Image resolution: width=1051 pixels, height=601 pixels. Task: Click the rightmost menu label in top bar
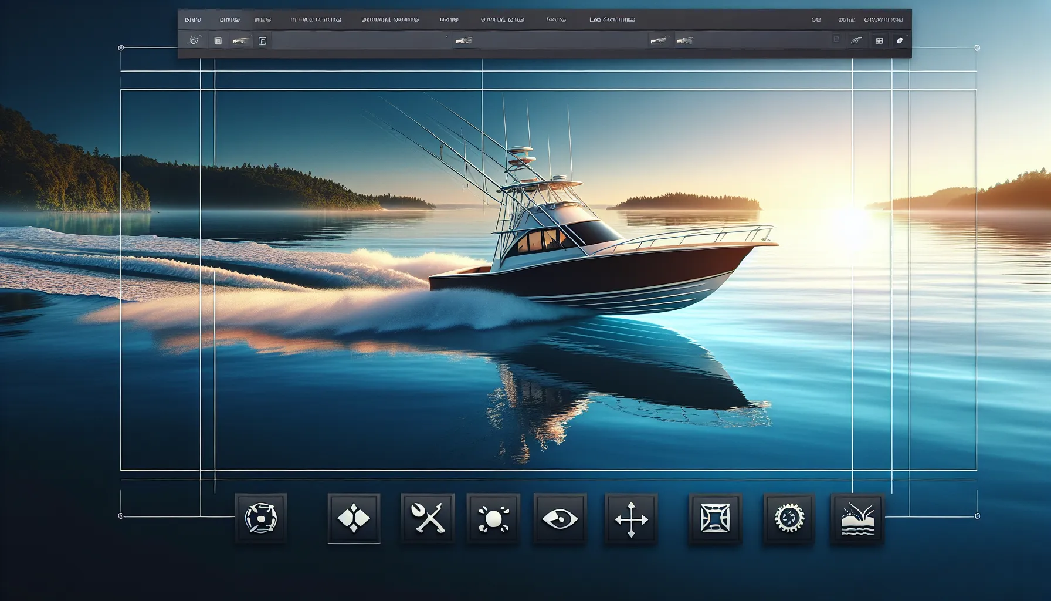pos(883,20)
